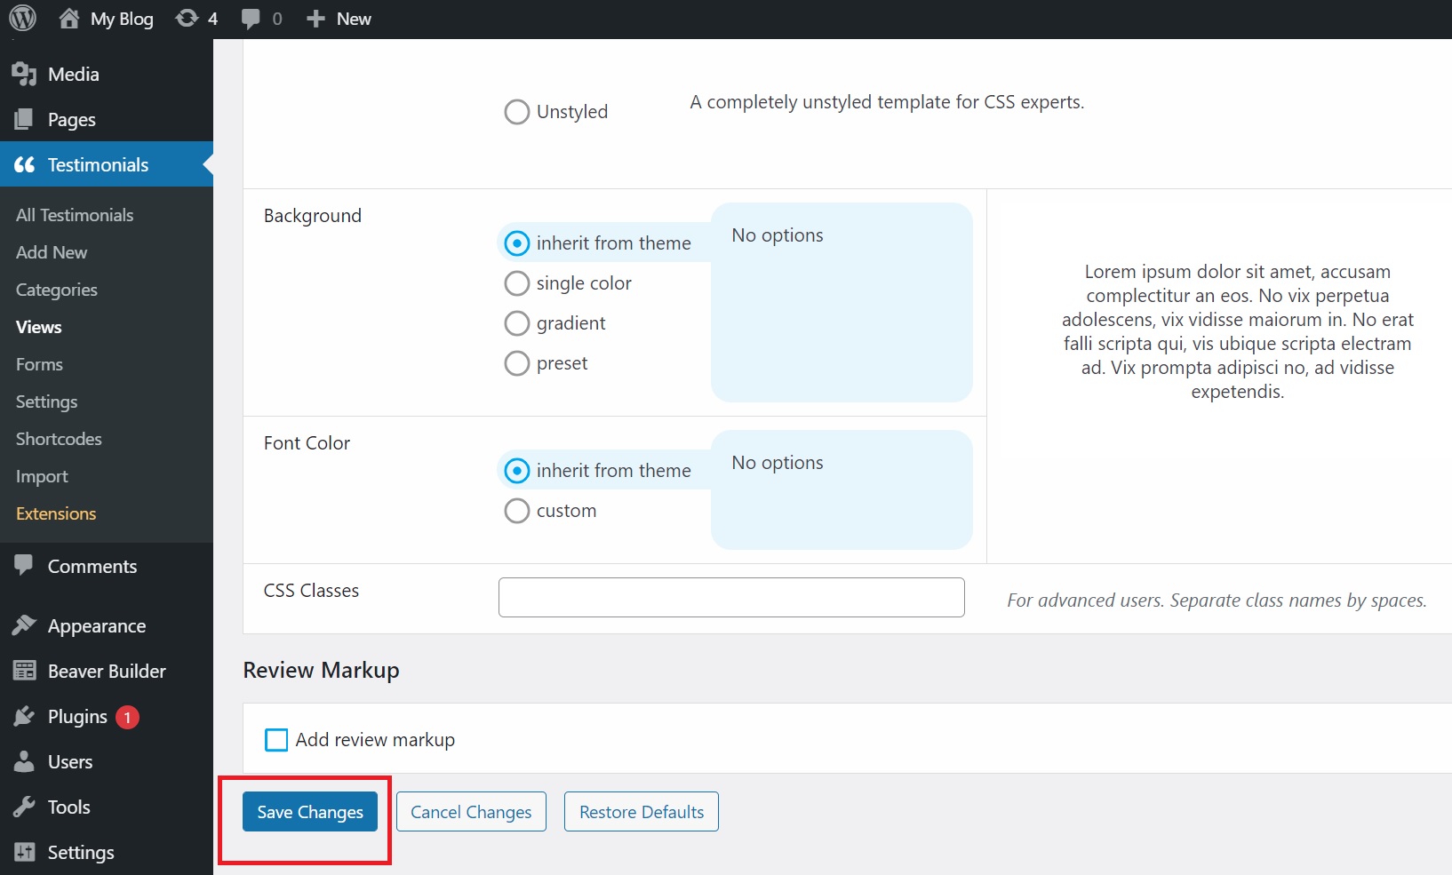Image resolution: width=1452 pixels, height=875 pixels.
Task: Open the Testimonials menu label
Action: tap(98, 165)
